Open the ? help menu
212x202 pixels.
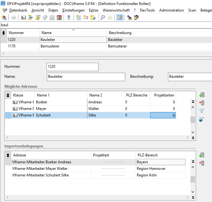[x=135, y=10]
